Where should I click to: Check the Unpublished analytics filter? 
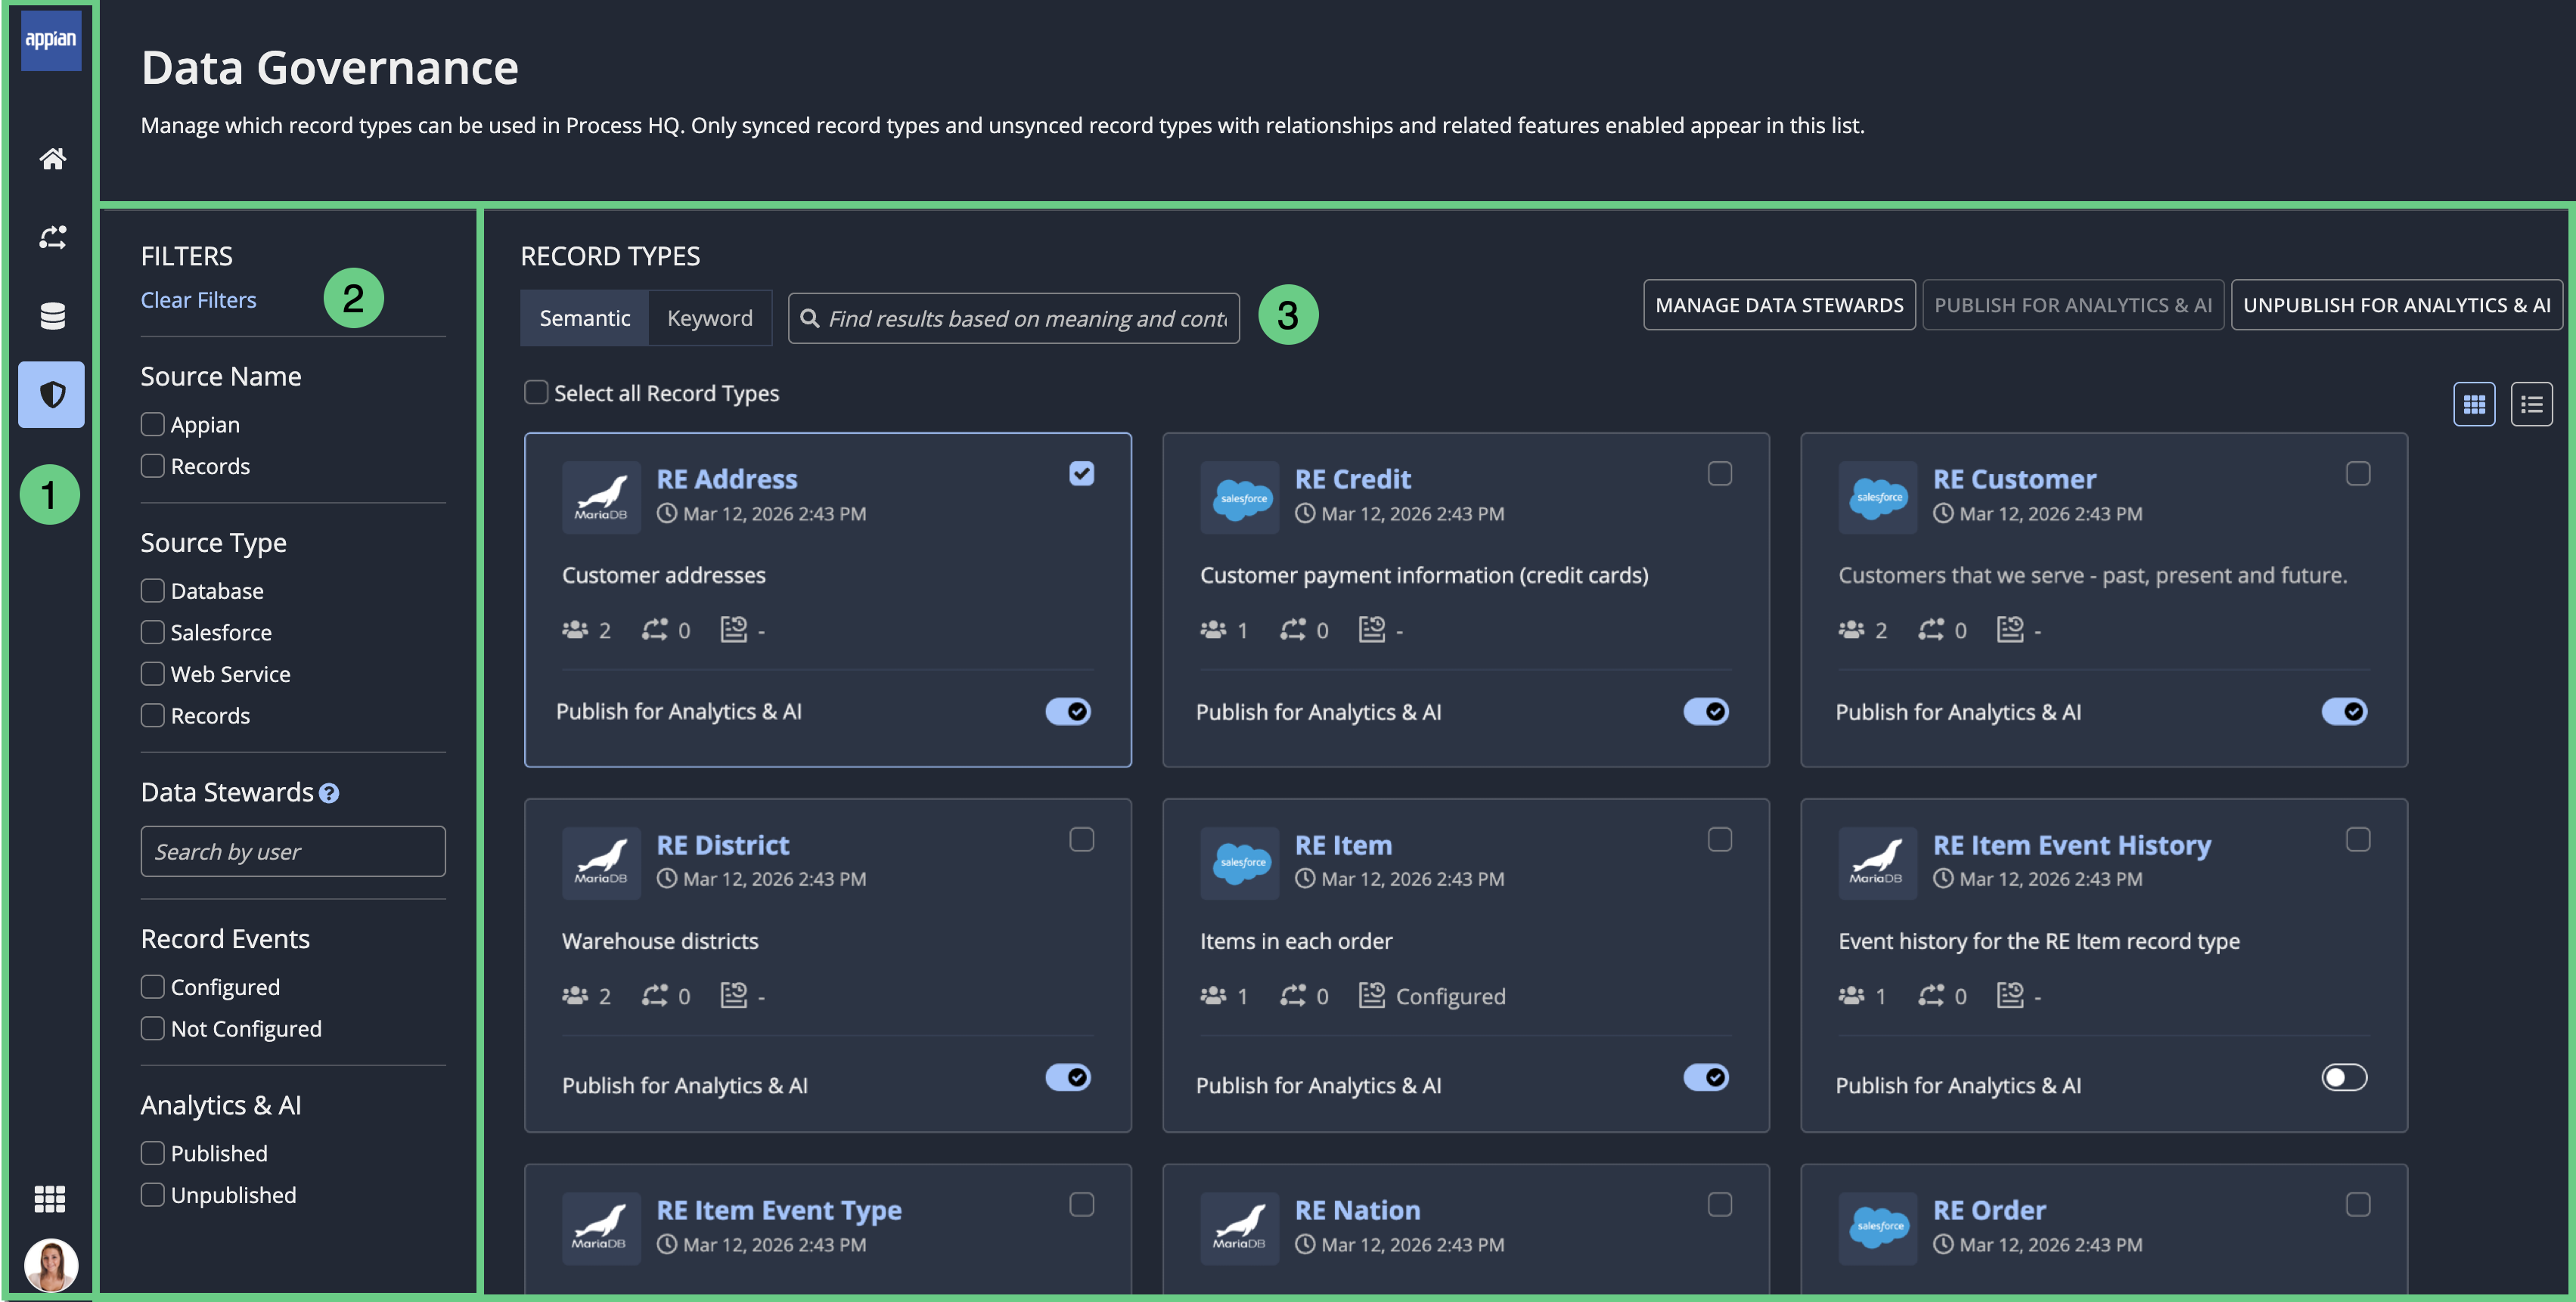coord(152,1194)
